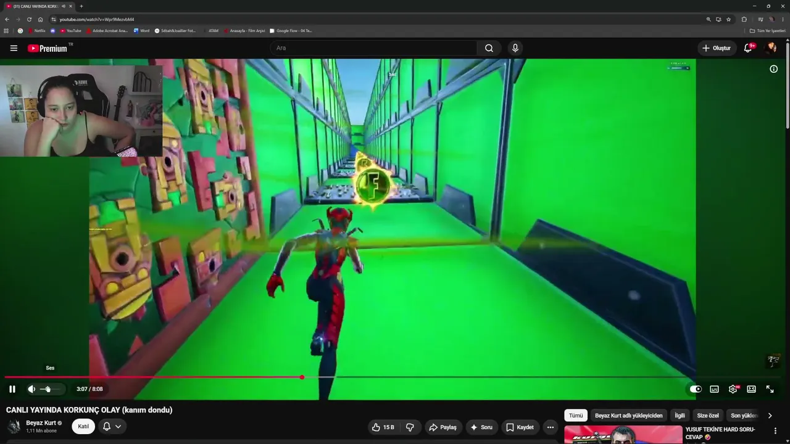790x444 pixels.
Task: Open Beyaz Kurt channel name link
Action: pyautogui.click(x=41, y=423)
